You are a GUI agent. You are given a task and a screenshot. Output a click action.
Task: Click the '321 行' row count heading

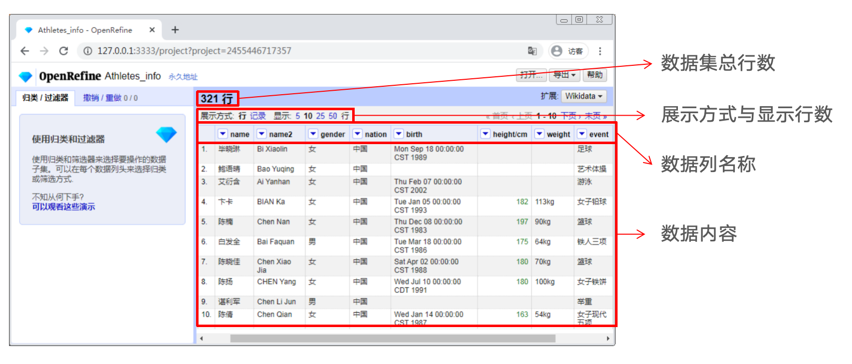point(217,99)
